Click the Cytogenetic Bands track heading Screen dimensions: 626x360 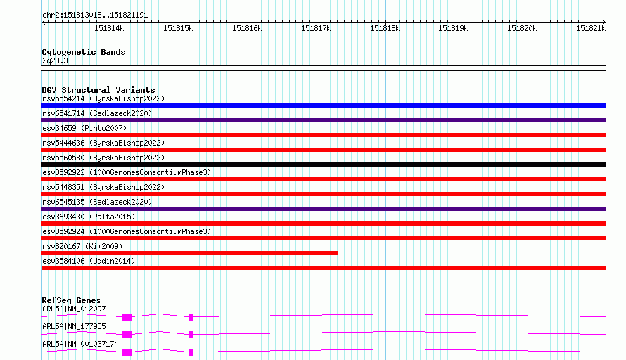pyautogui.click(x=84, y=52)
